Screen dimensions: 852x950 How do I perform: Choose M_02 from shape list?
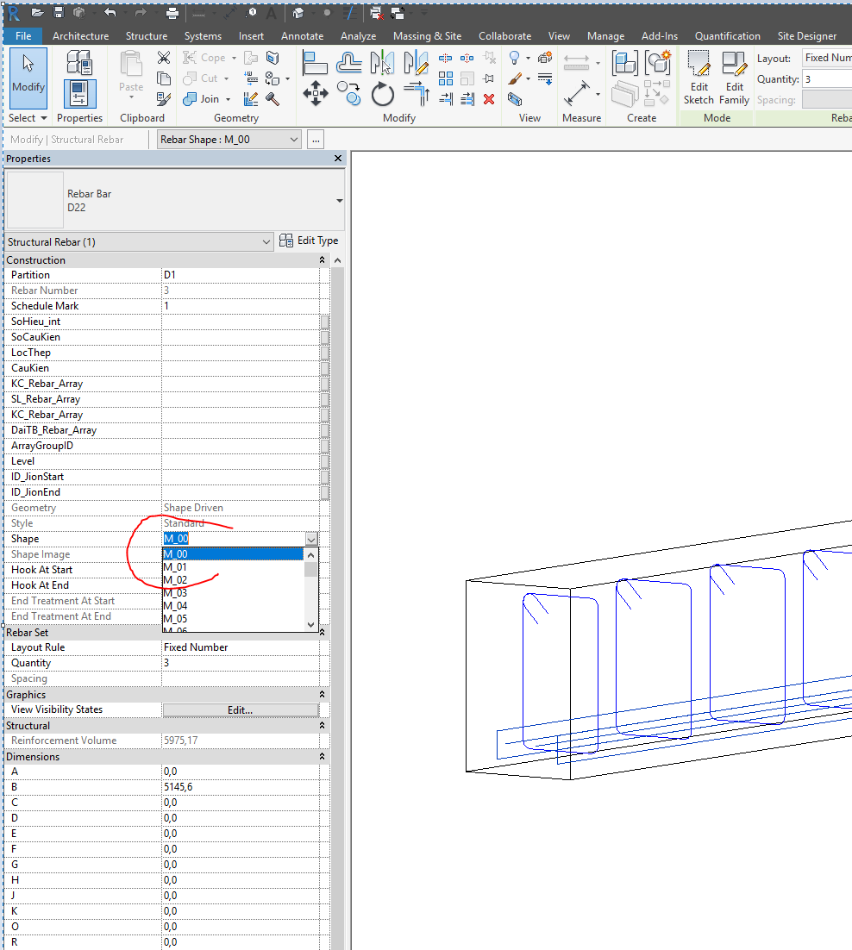[234, 580]
